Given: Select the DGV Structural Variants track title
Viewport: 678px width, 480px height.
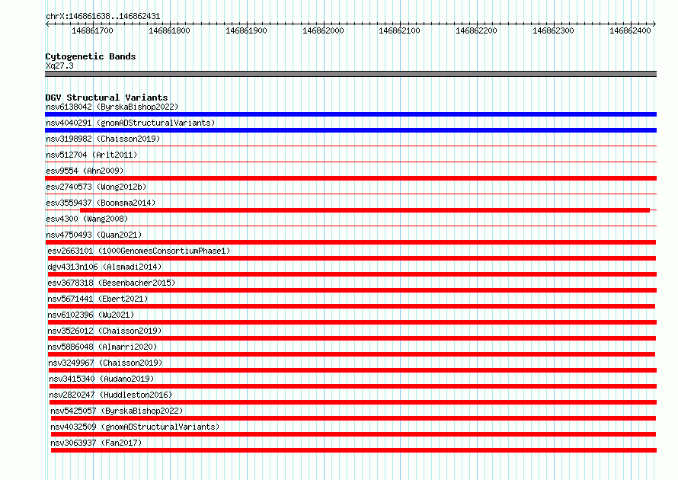Looking at the screenshot, I should pos(107,98).
